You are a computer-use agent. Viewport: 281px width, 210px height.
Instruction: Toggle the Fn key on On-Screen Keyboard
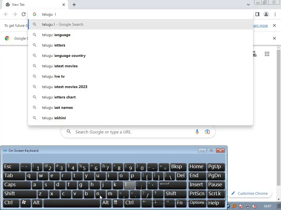coord(181,203)
